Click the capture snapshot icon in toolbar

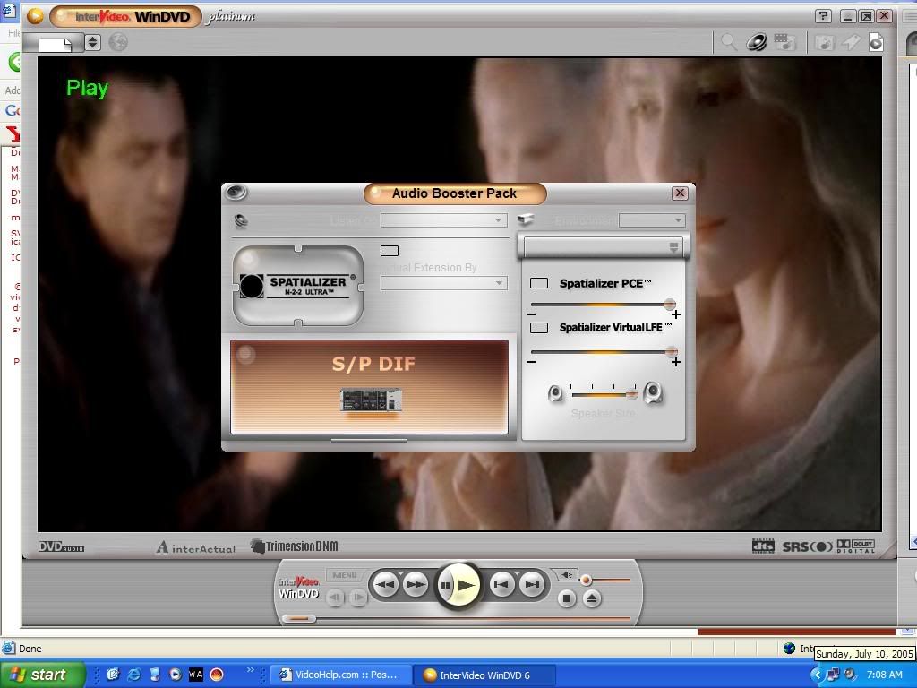point(824,42)
